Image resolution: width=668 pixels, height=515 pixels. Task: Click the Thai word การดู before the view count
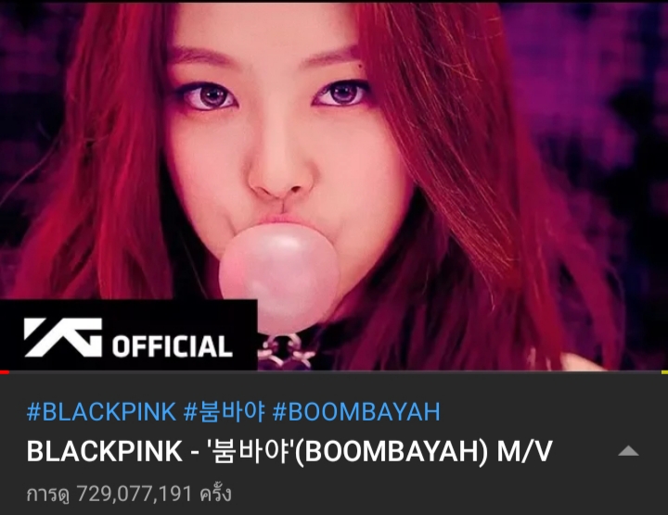(47, 495)
